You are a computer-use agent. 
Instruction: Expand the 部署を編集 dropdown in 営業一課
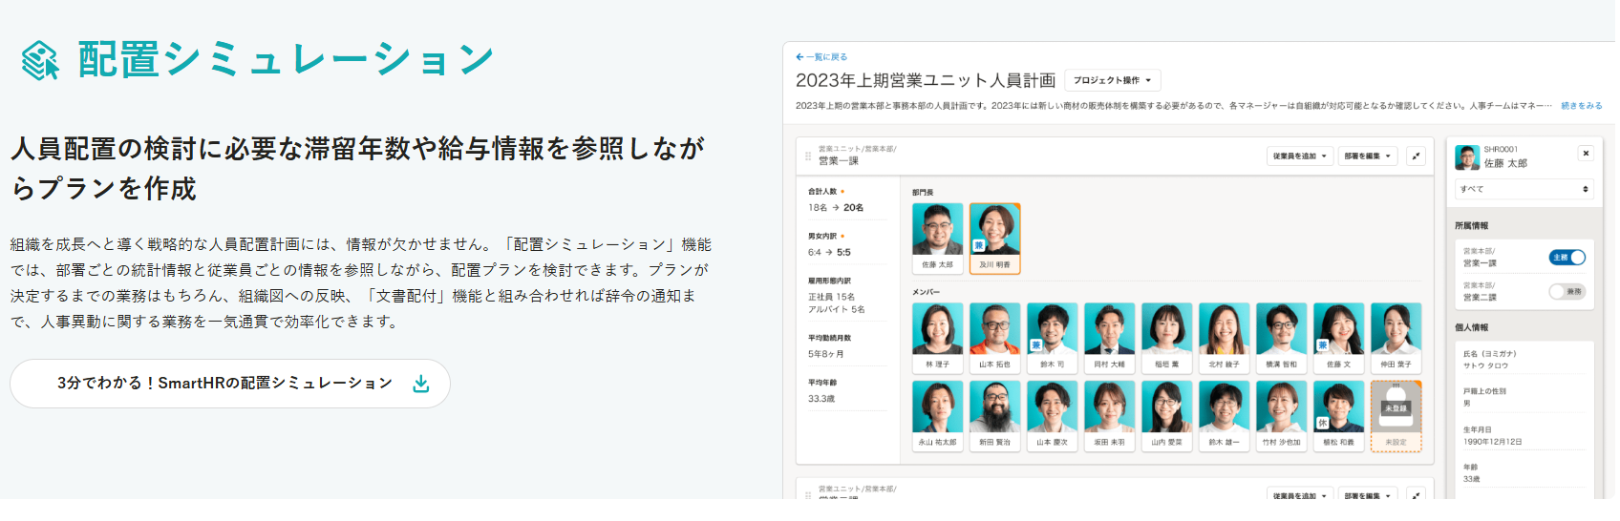tap(1367, 156)
